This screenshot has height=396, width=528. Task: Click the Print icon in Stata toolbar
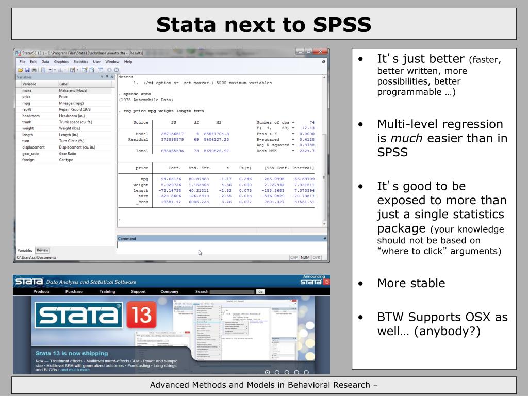34,70
